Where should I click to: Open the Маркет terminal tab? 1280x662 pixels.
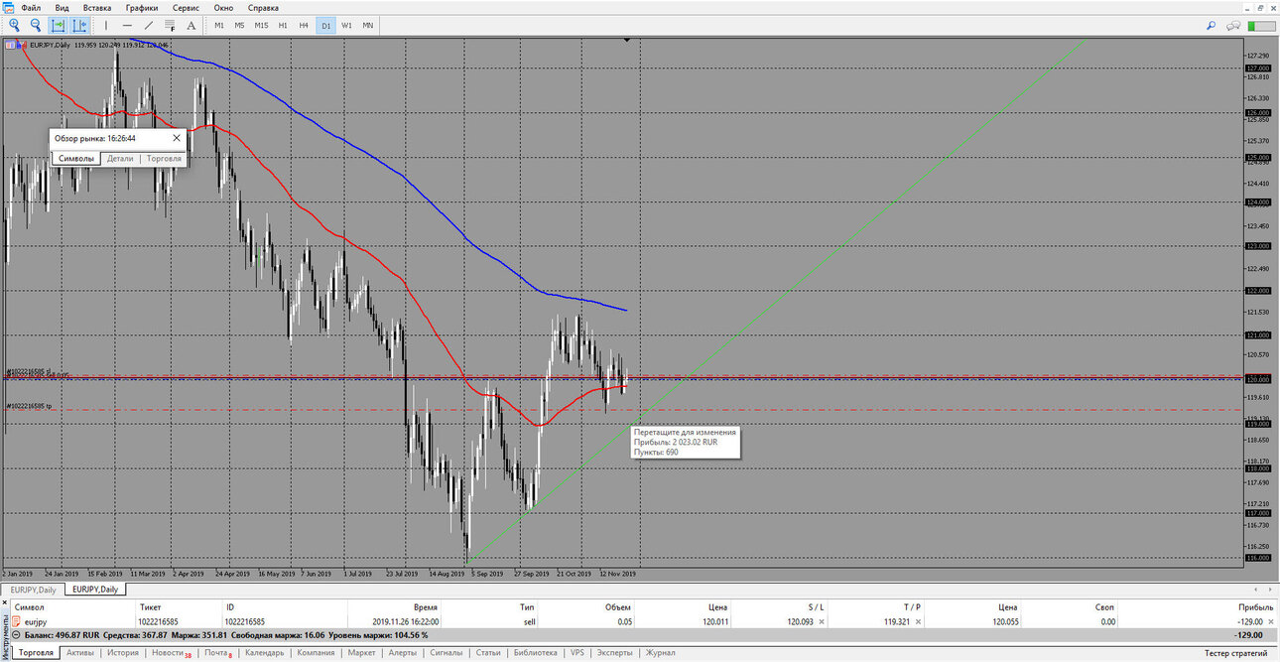pos(362,652)
